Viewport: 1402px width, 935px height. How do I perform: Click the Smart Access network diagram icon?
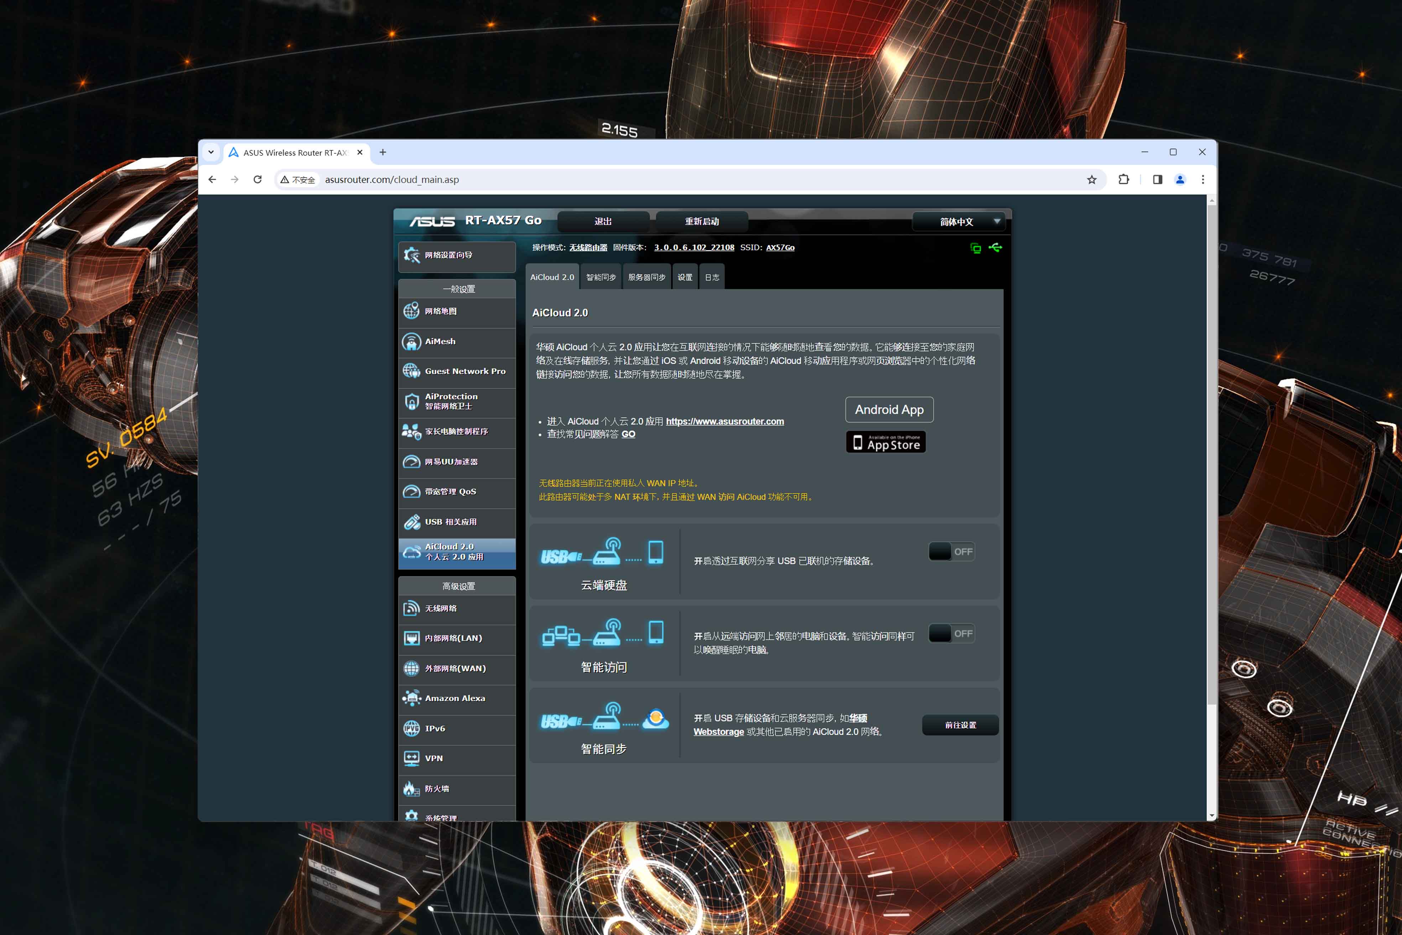point(602,633)
